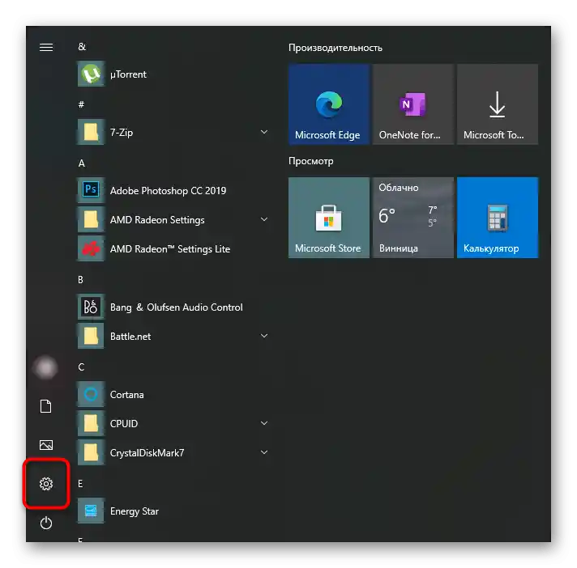Launch Energy Star icon
This screenshot has height=568, width=577.
pos(91,511)
